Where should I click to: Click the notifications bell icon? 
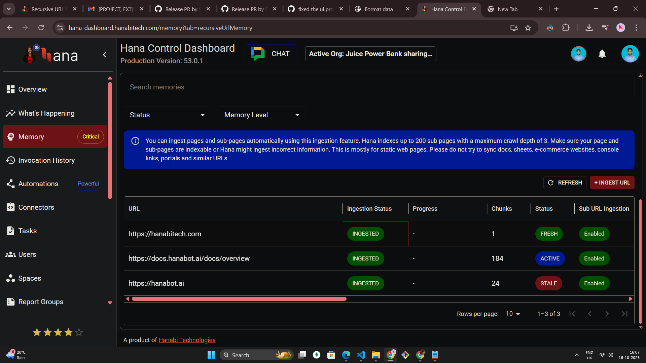pos(602,54)
